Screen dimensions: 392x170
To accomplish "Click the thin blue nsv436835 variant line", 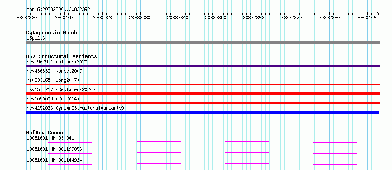I will [x=203, y=75].
